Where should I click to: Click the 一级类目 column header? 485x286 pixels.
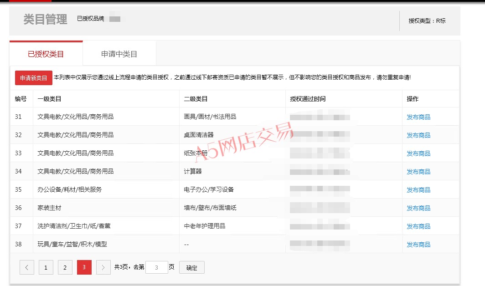(49, 99)
